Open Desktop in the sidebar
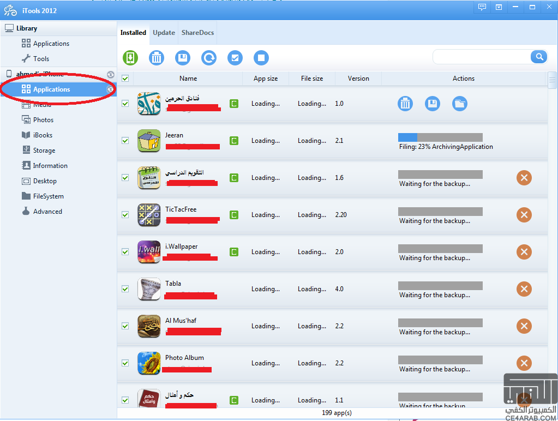Screen dimensions: 558x421 pyautogui.click(x=59, y=181)
